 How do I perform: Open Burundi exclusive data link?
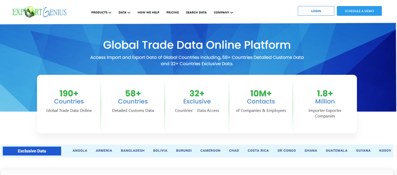coord(184,151)
